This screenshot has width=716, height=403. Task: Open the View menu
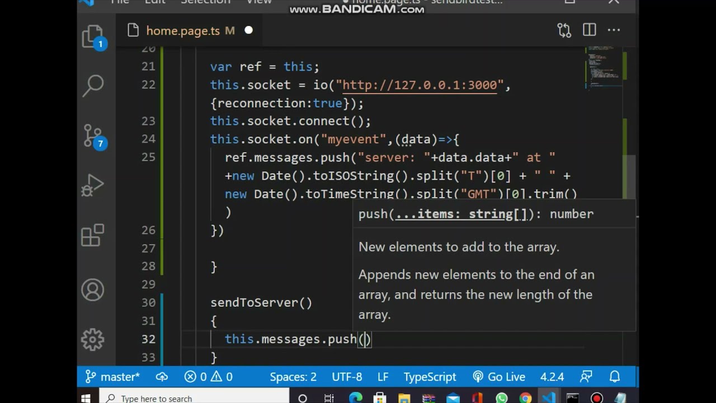pos(259,2)
